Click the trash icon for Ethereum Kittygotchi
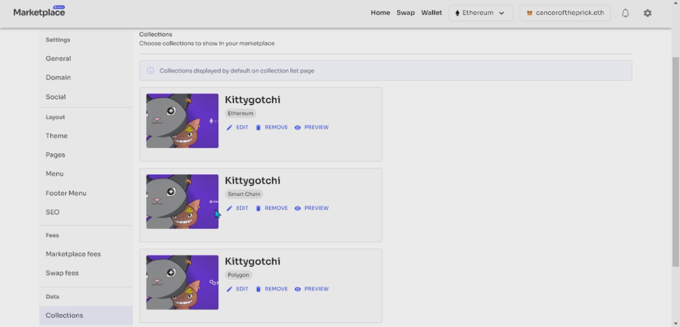The width and height of the screenshot is (680, 327). click(258, 127)
